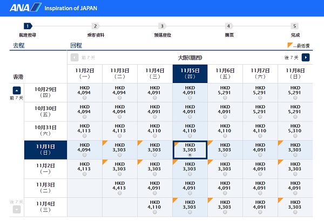
Task: Click step 4 ticket purchase marker
Action: [x=229, y=26]
